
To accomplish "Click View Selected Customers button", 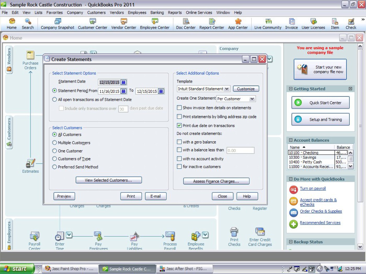I will pos(109,180).
